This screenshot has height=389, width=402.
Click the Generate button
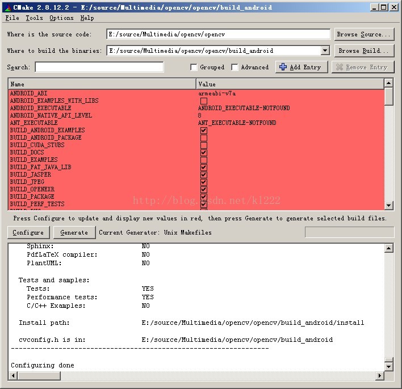(74, 233)
